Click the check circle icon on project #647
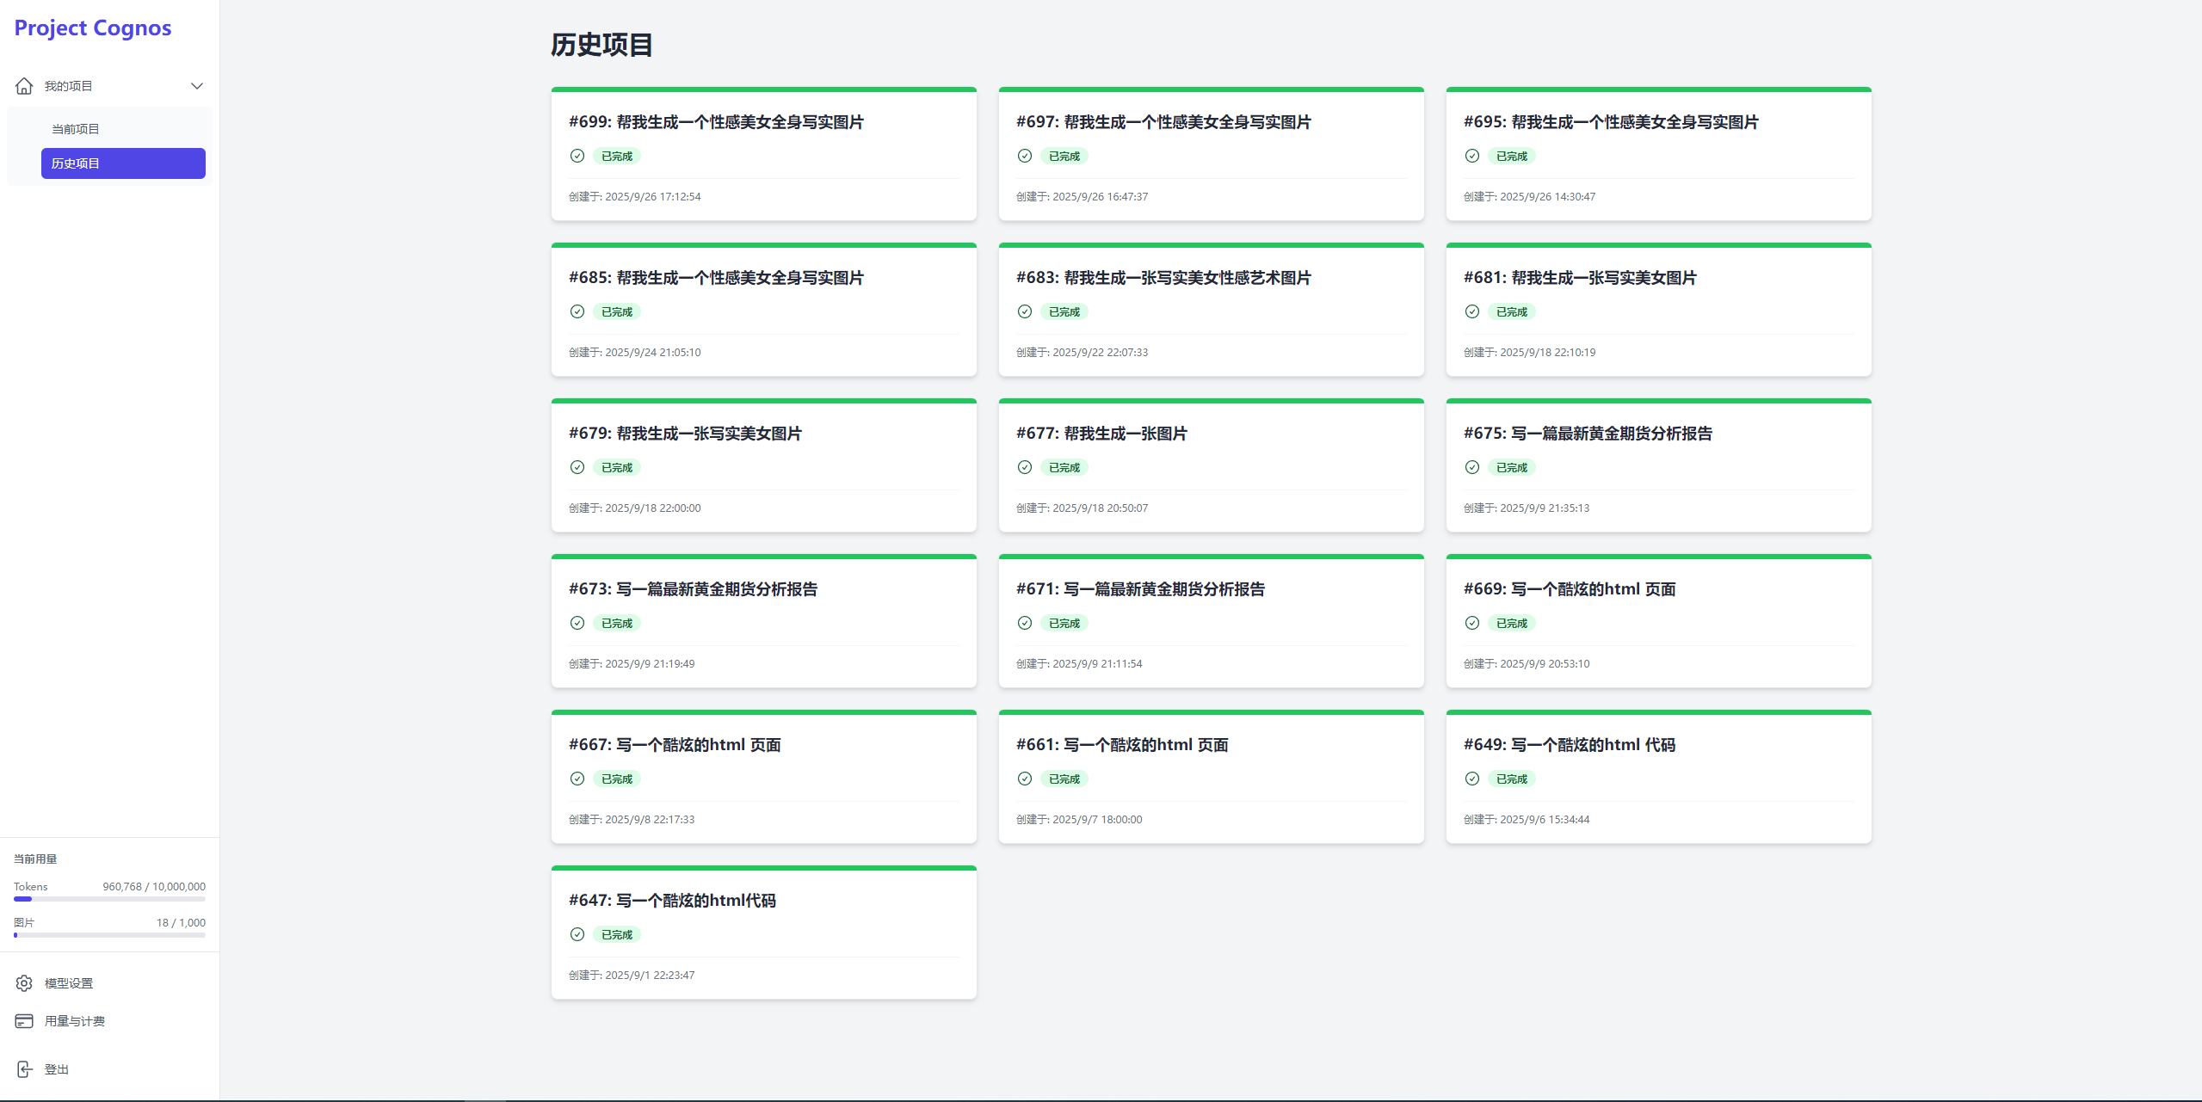 click(577, 934)
